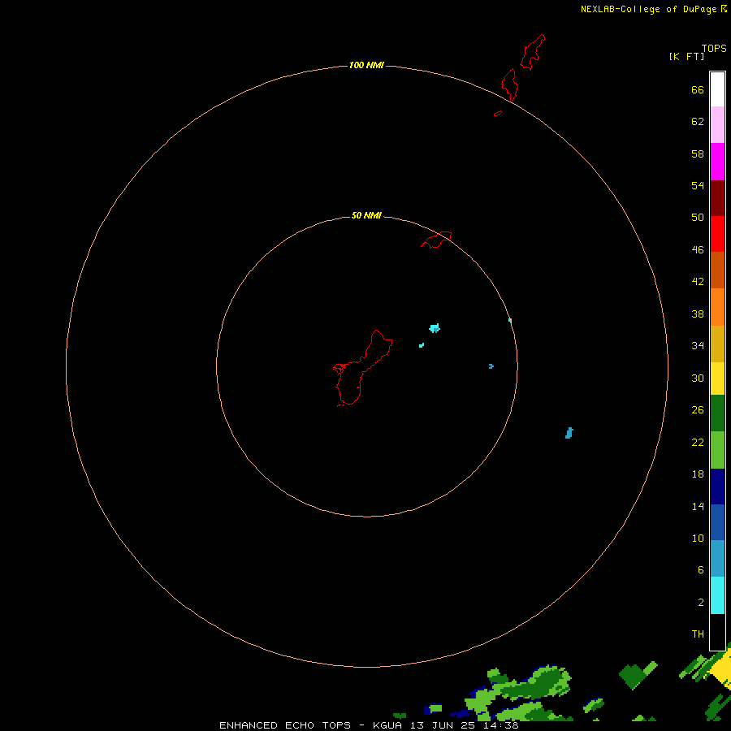This screenshot has width=731, height=731.
Task: Pick the cyan legend swatch
Action: (717, 595)
